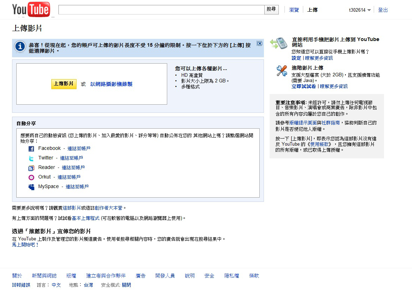The width and height of the screenshot is (412, 298).
Task: Open the 版權提示頁面 link
Action: pos(303,123)
